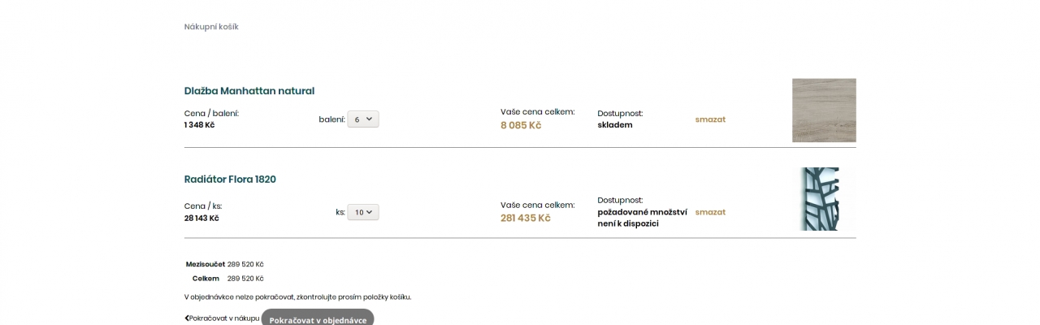
Task: Click the Manhattan natural tile thumbnail
Action: (824, 110)
